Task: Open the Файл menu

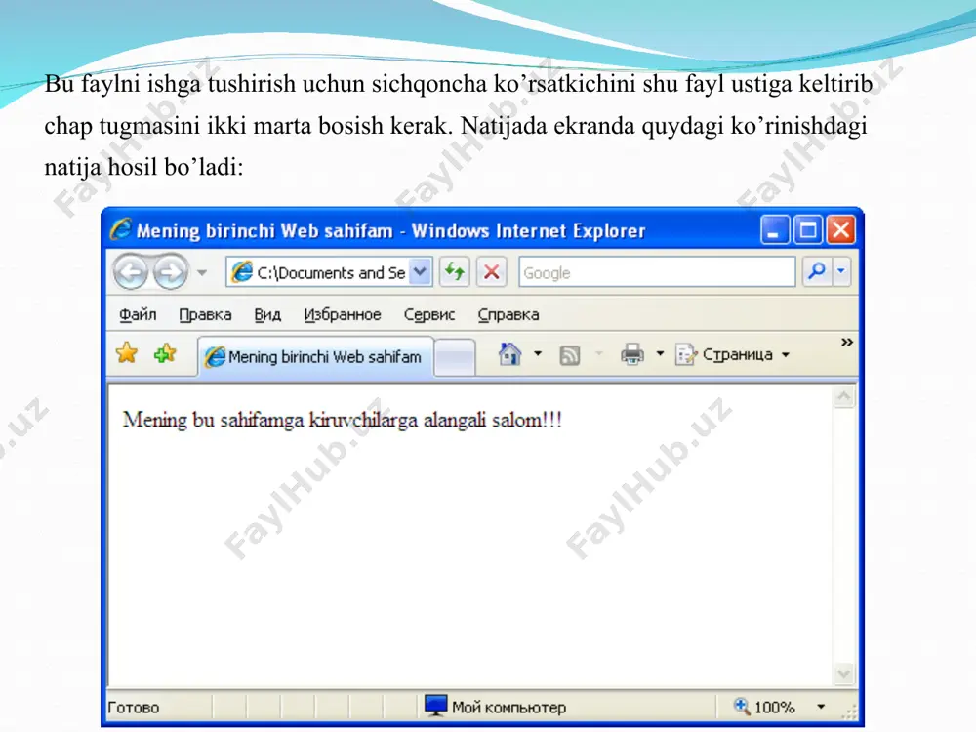Action: click(x=138, y=315)
